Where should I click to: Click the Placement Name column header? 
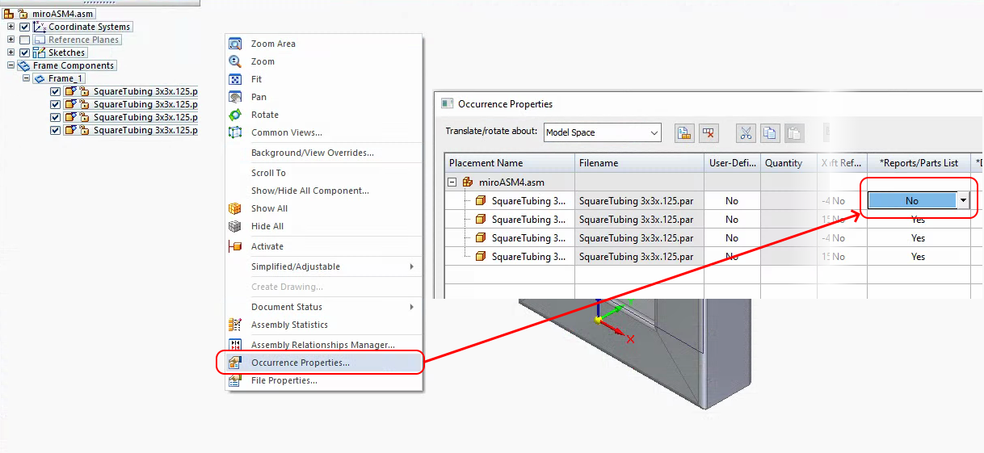[x=510, y=163]
